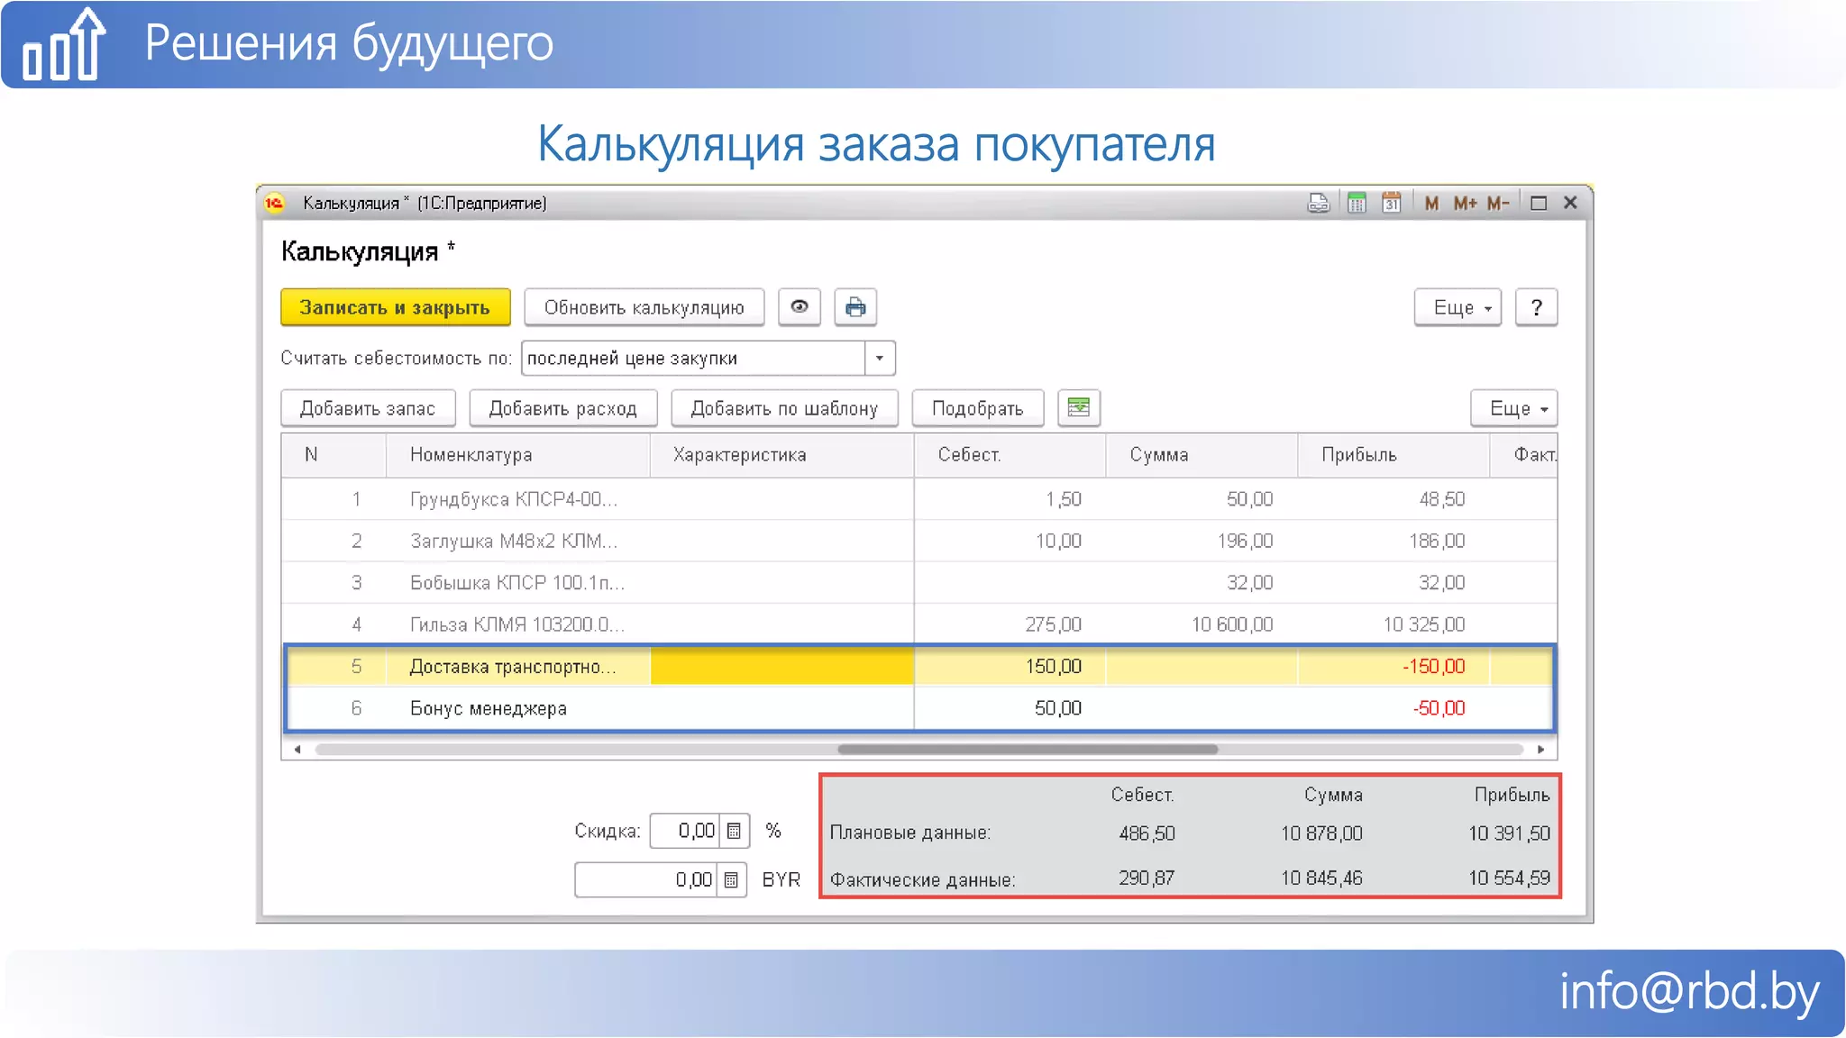The width and height of the screenshot is (1846, 1038).
Task: Open the print preview icon in title bar
Action: (x=1318, y=203)
